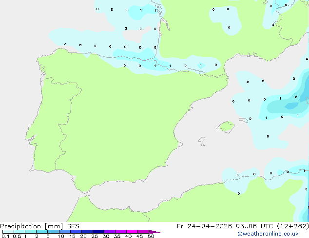Click the legend label '35'
The width and height of the screenshot is (309, 238).
(117, 236)
